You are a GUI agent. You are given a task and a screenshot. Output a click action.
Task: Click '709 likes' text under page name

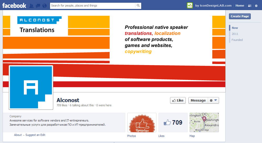(x=62, y=105)
